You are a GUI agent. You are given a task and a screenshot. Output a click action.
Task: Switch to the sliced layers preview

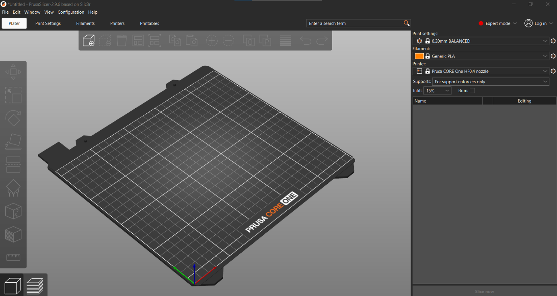click(35, 286)
